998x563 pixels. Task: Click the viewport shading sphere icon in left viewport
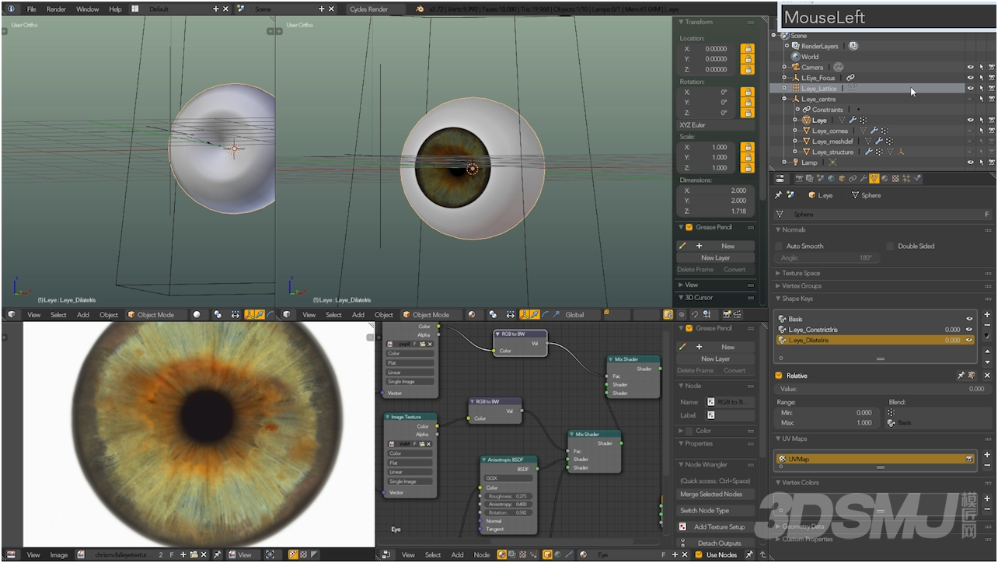(x=197, y=315)
